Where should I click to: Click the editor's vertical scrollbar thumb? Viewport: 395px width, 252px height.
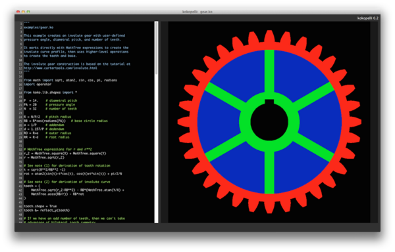point(157,48)
